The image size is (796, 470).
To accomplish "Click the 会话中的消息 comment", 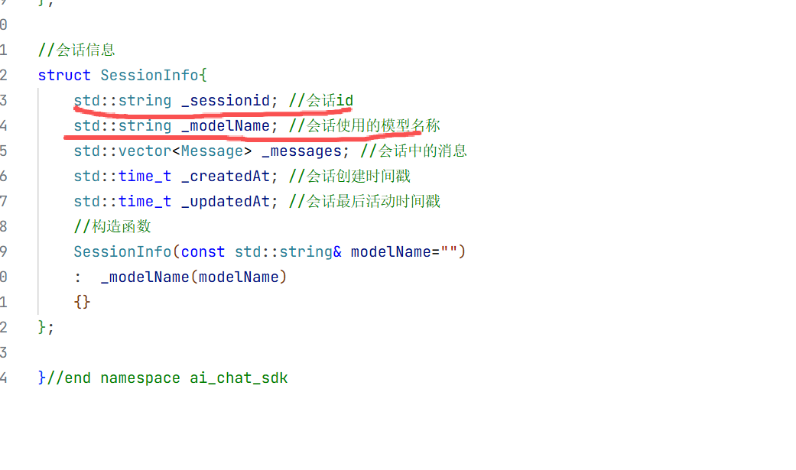I will (413, 151).
